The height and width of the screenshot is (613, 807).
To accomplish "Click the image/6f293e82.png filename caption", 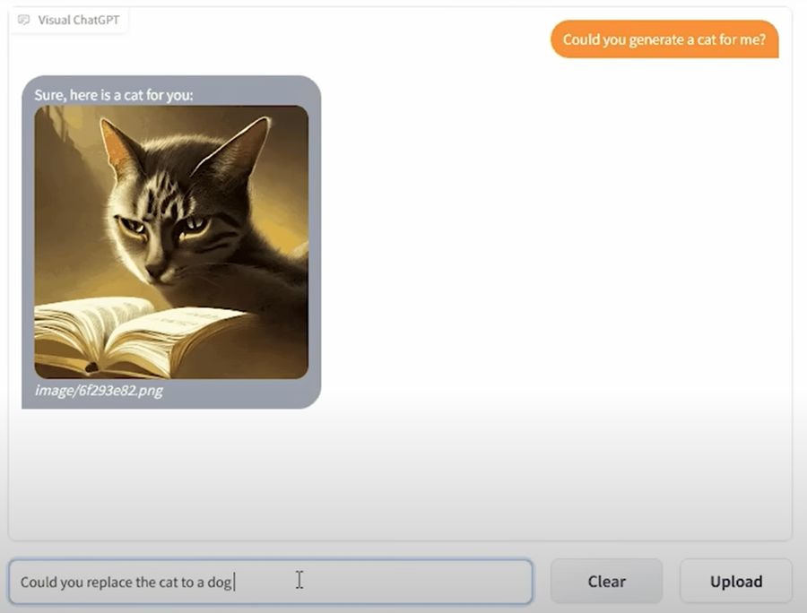I will 99,391.
